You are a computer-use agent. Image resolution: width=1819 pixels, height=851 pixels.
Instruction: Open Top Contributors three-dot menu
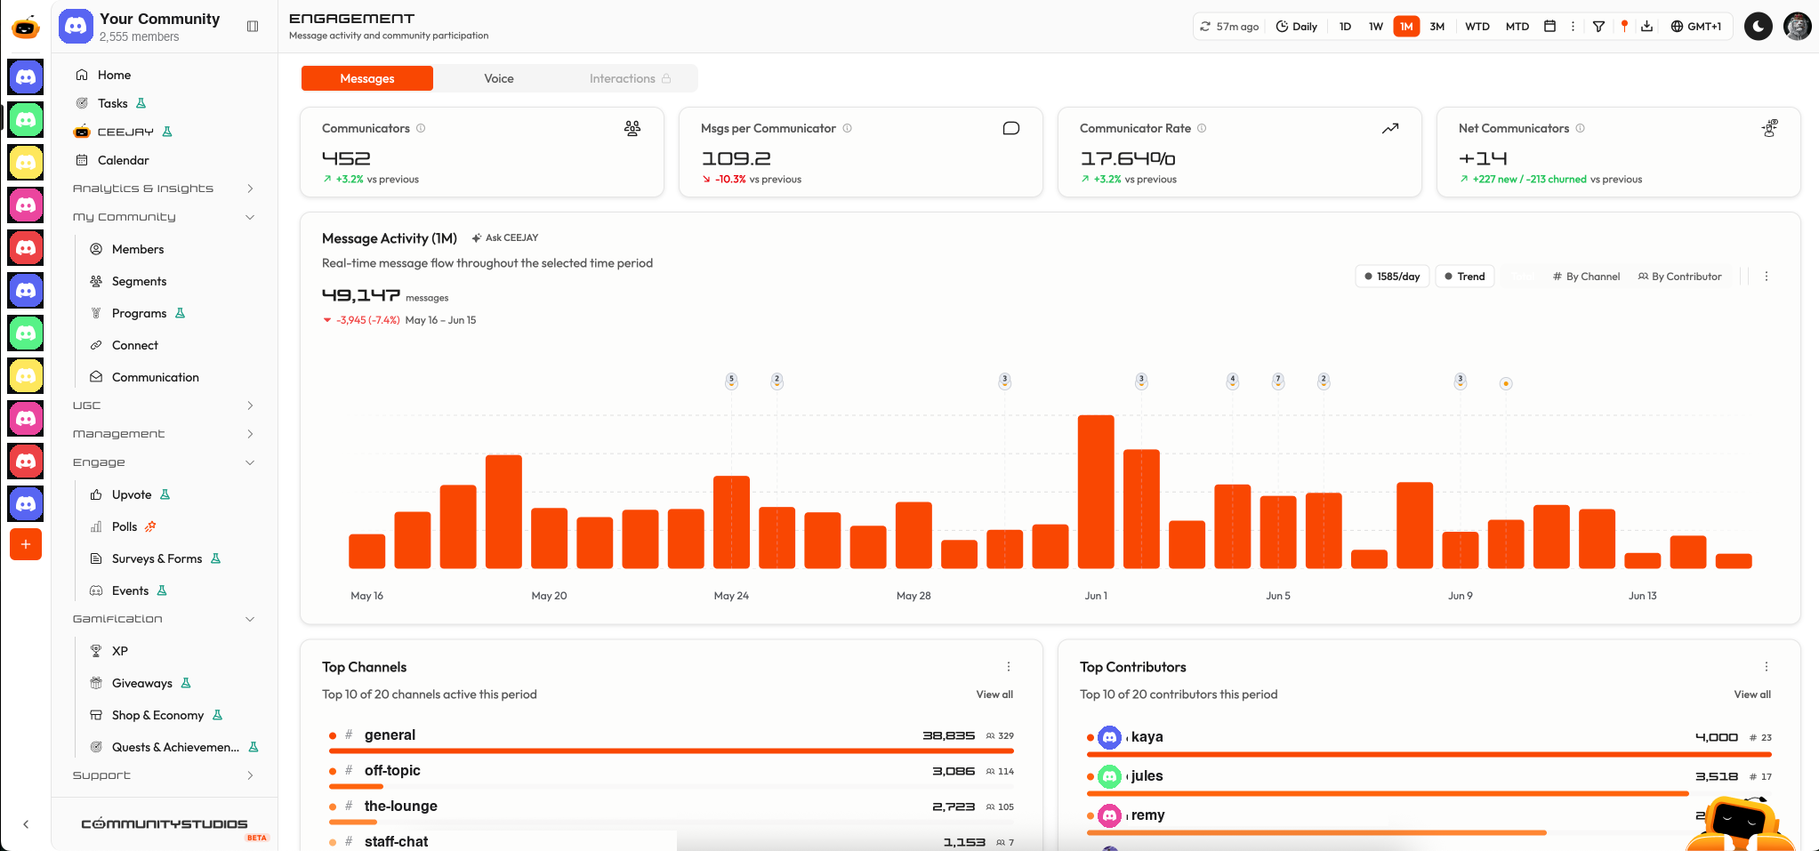pos(1767,667)
